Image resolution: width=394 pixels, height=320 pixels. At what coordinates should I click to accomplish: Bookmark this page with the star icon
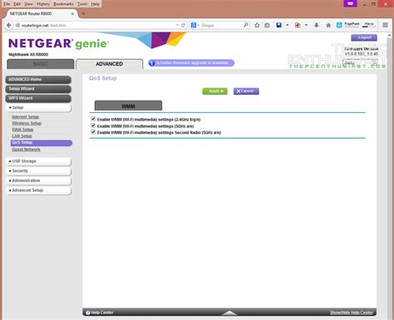[x=257, y=25]
